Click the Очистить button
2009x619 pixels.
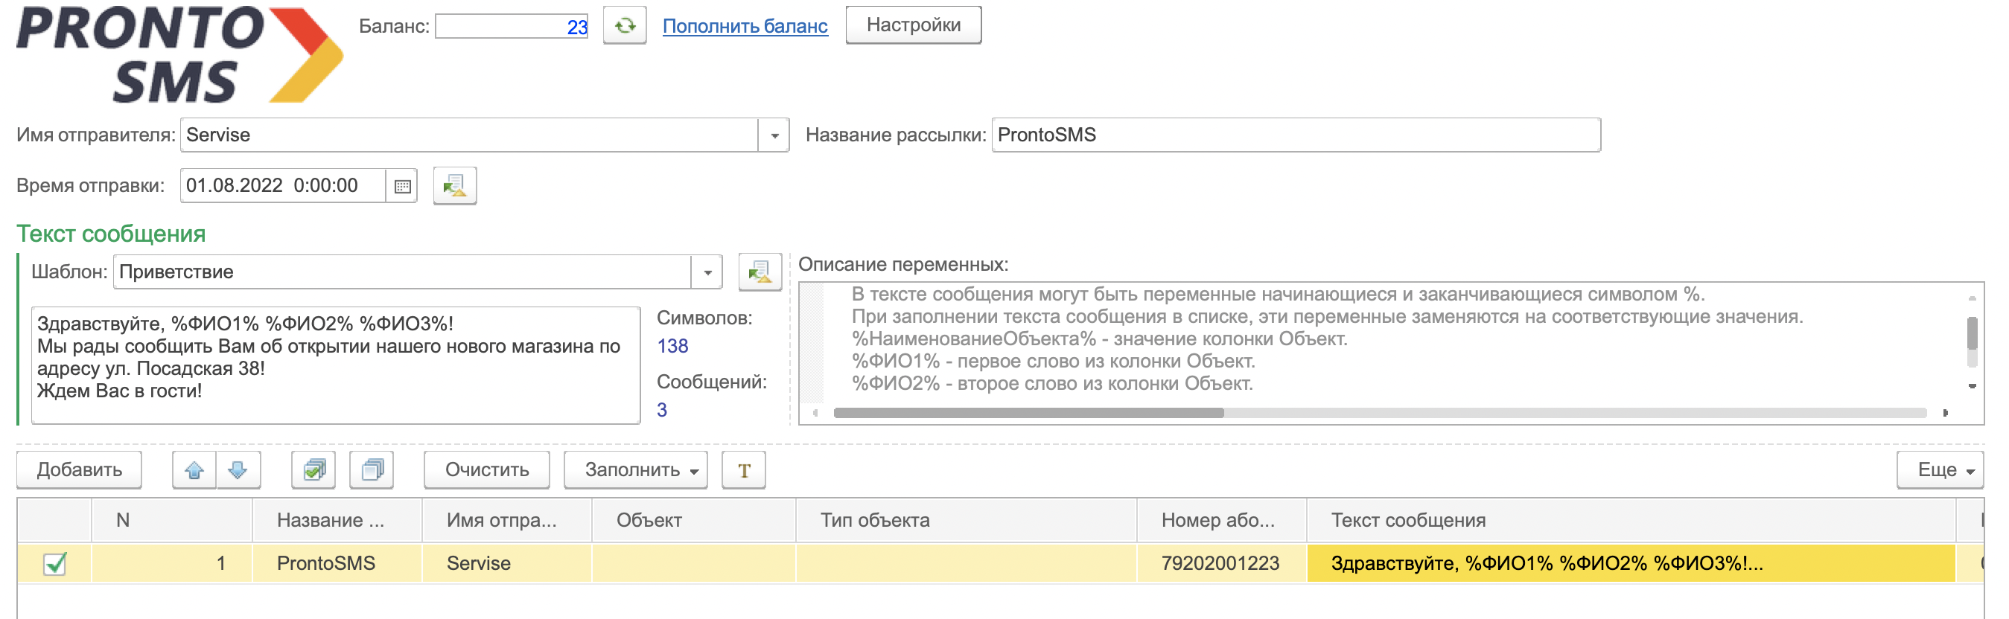coord(487,470)
